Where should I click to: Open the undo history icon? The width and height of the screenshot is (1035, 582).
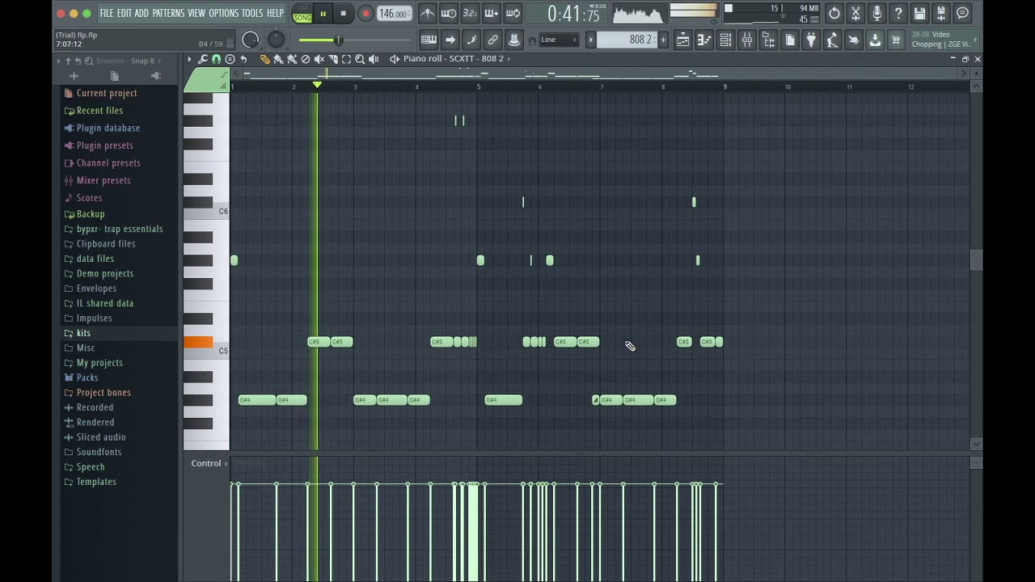pyautogui.click(x=834, y=14)
